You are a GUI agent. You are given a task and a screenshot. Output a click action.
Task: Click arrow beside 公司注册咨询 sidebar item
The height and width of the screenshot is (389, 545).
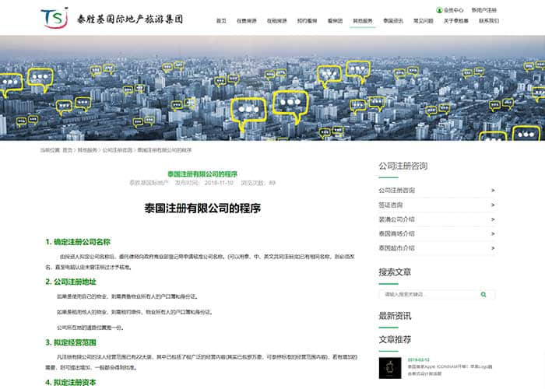(x=493, y=191)
